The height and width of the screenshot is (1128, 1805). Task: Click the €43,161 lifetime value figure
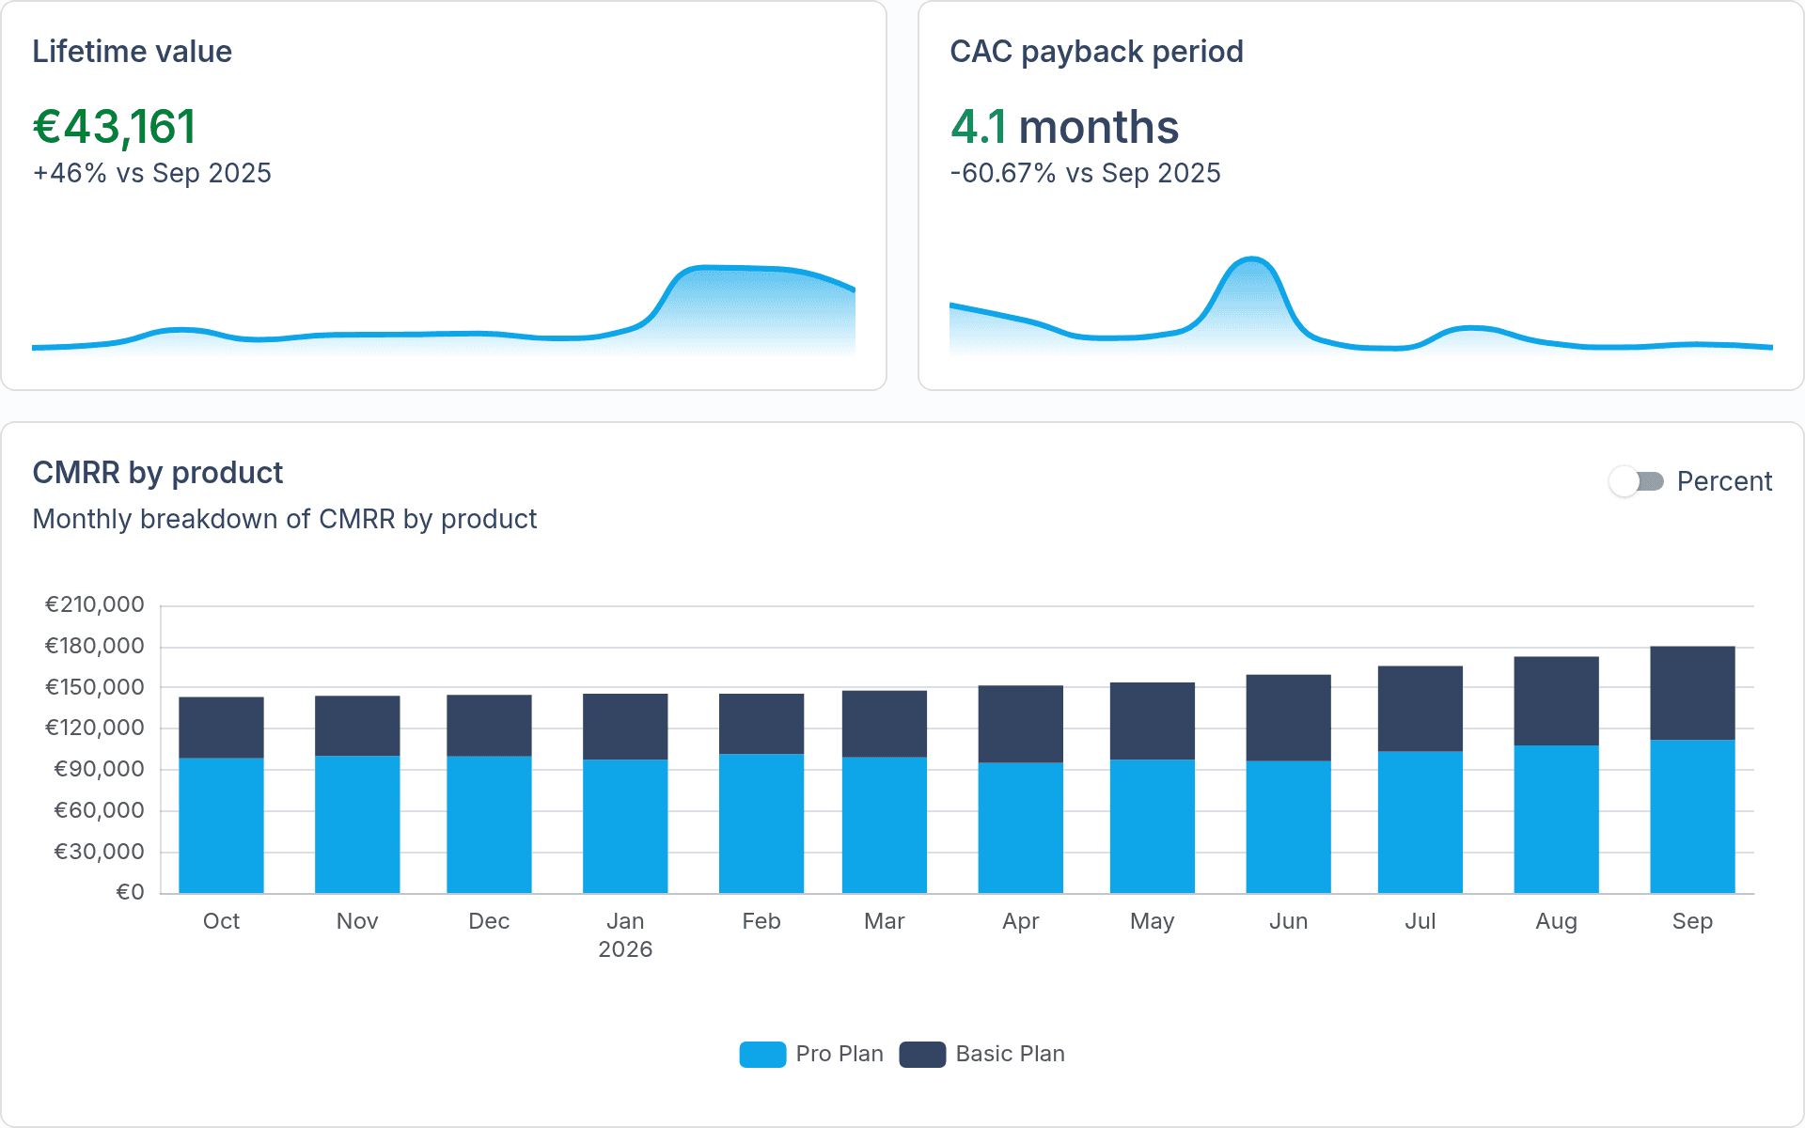pyautogui.click(x=115, y=127)
